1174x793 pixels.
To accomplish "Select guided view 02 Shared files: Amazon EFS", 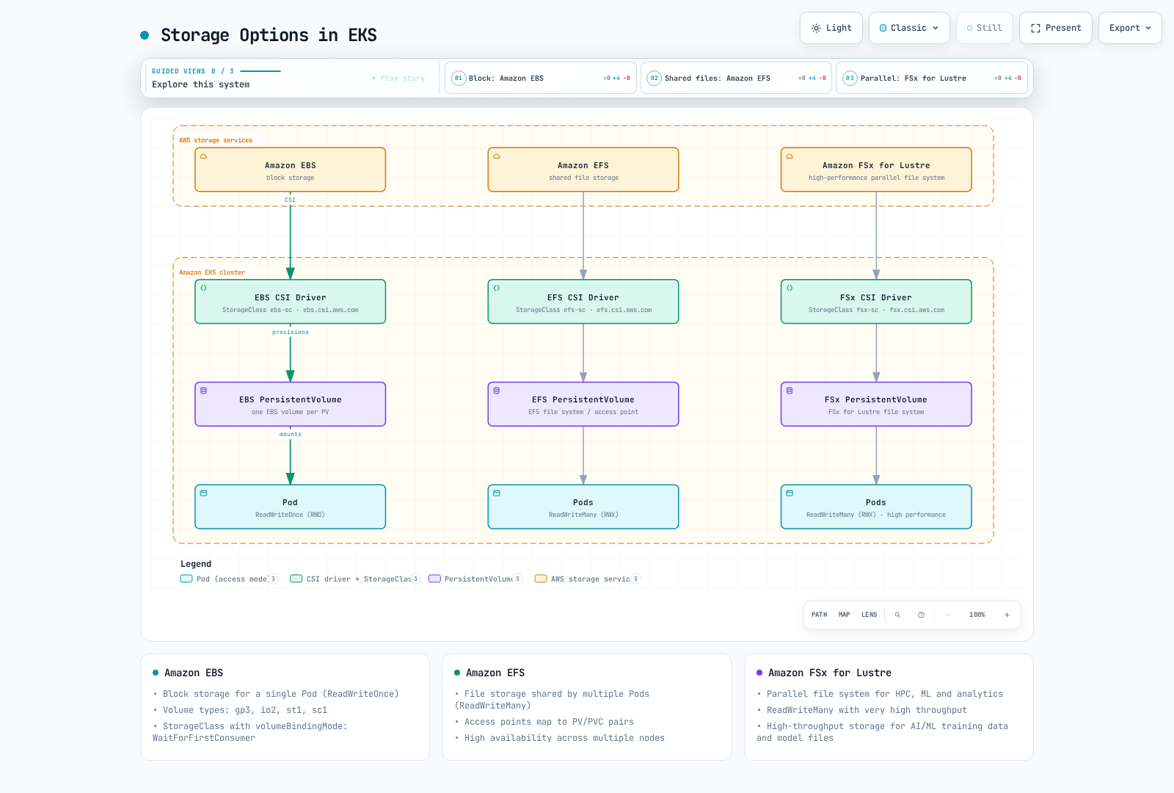I will (736, 78).
